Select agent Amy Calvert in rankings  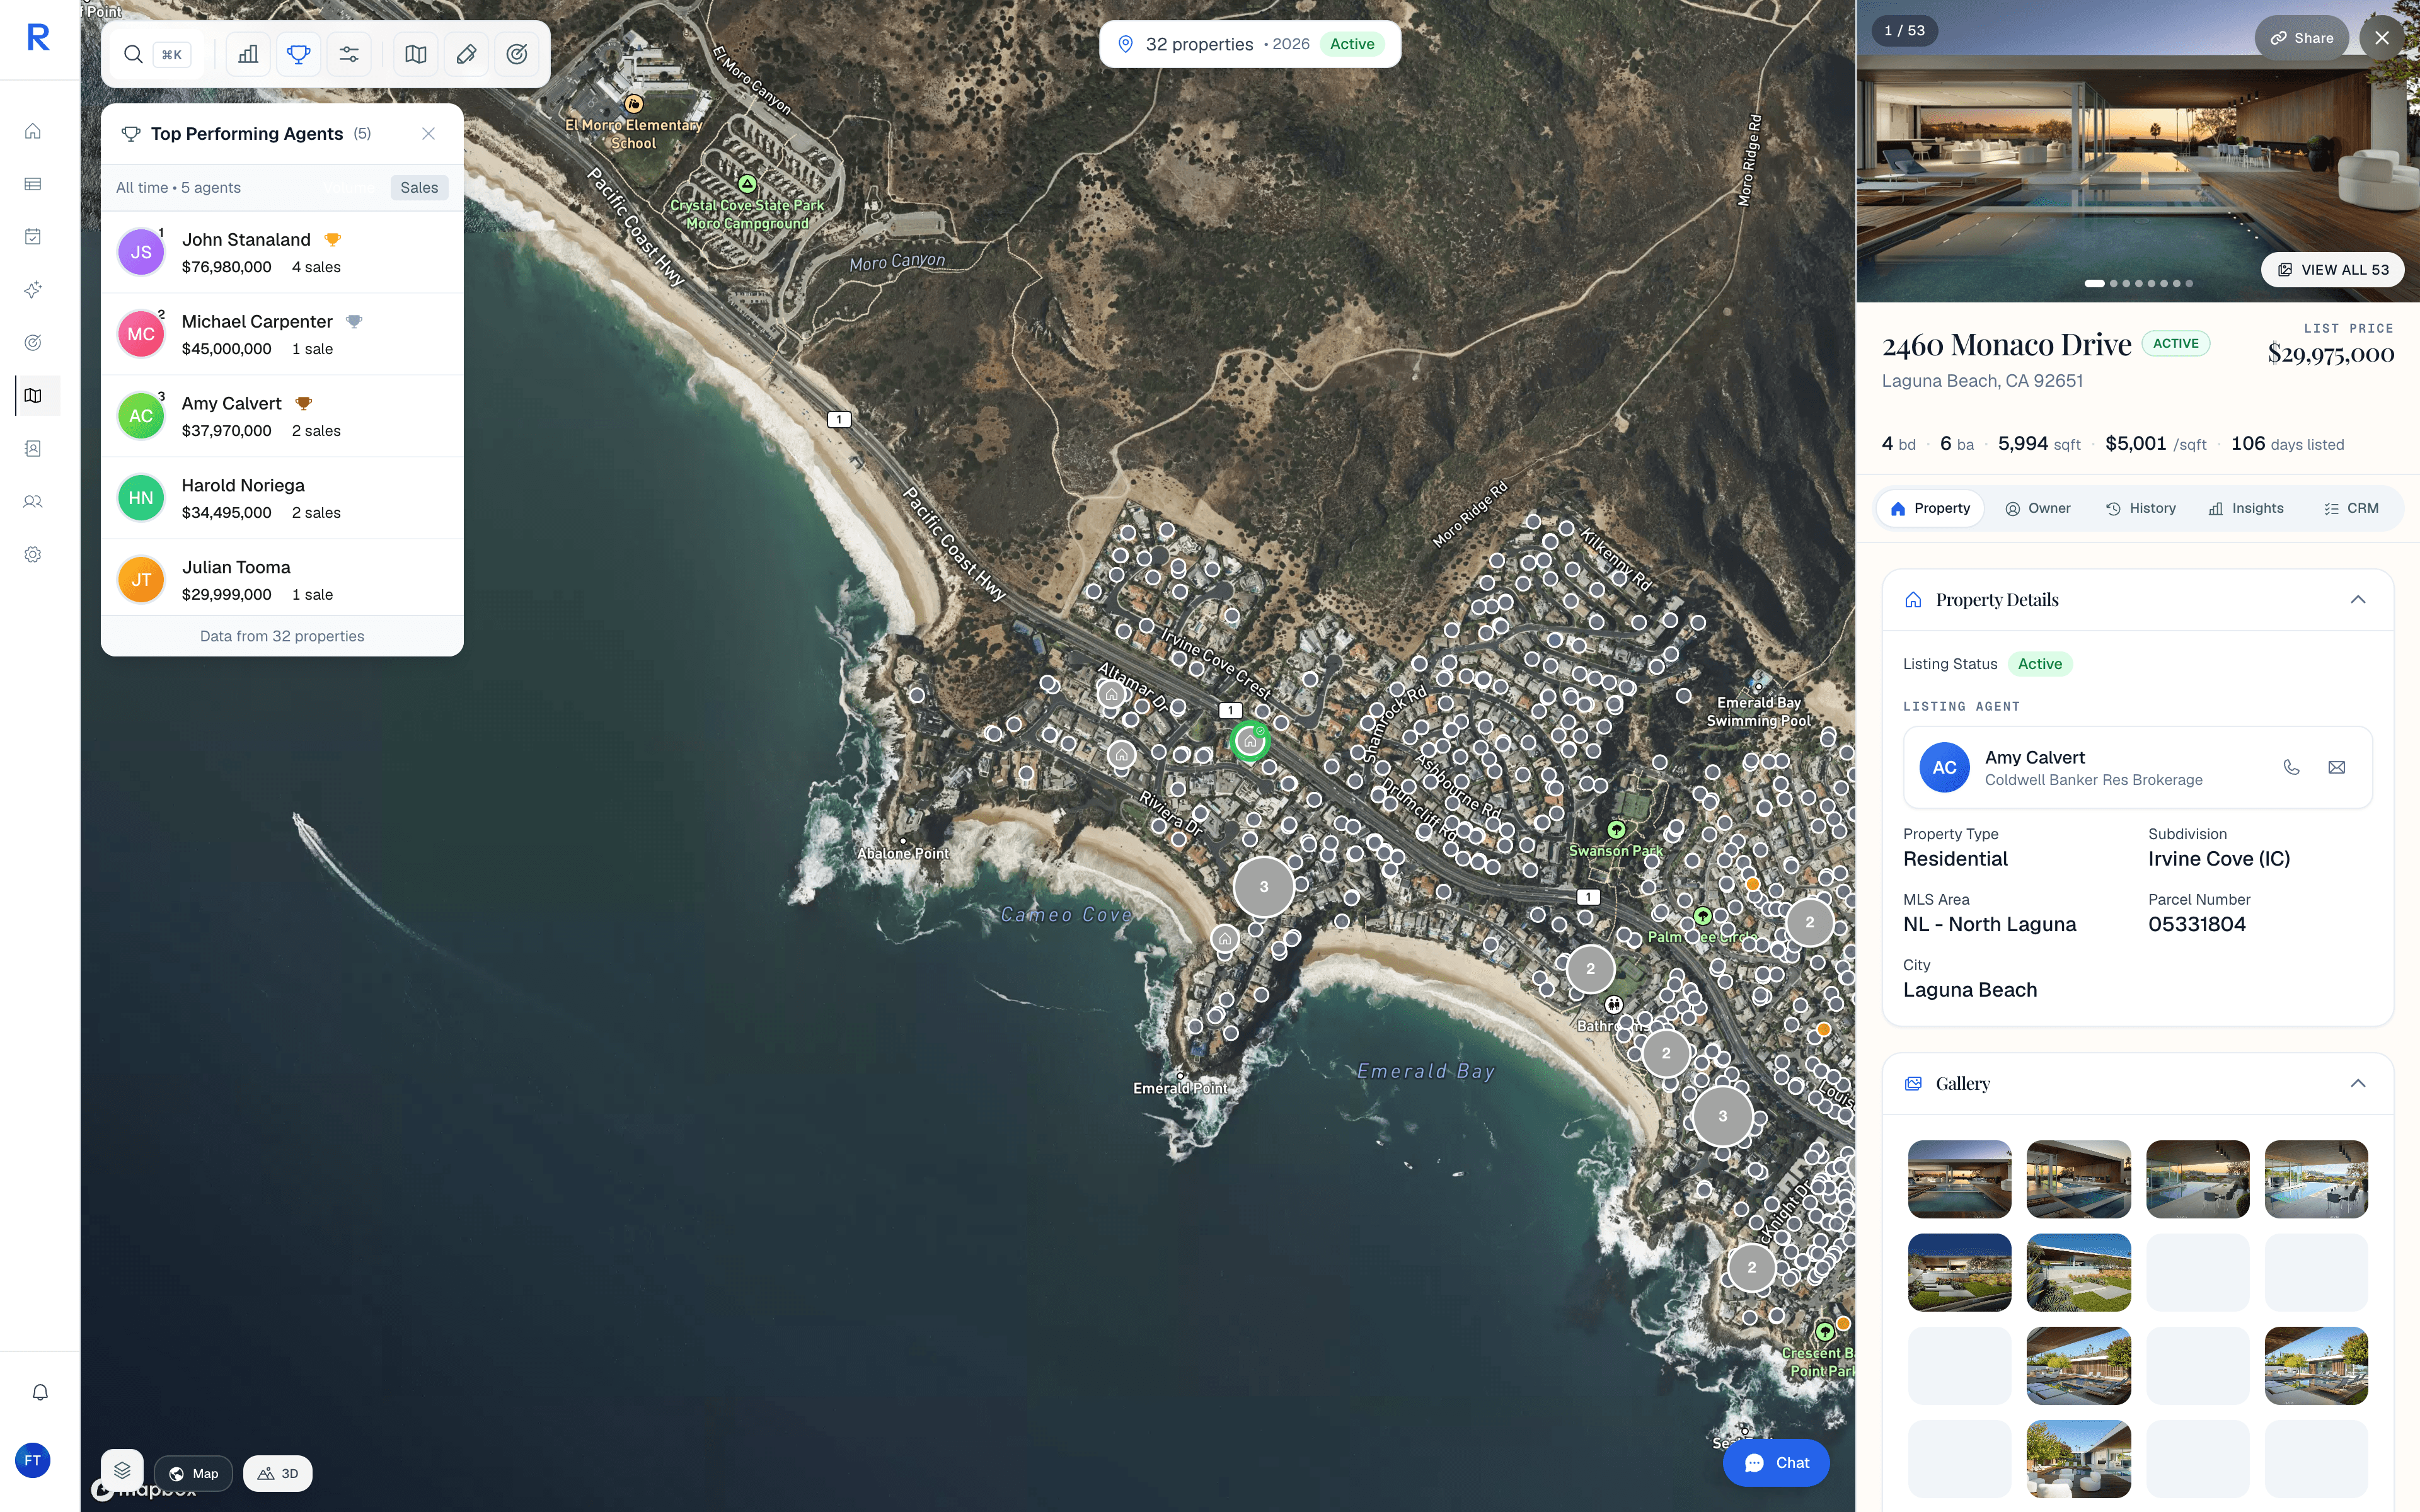pos(282,416)
